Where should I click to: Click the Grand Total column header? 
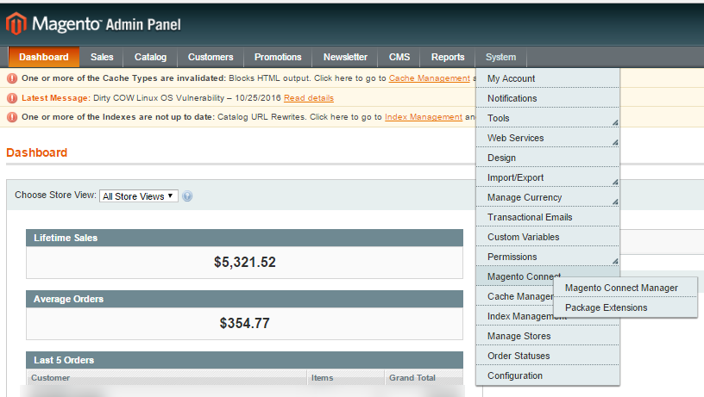click(424, 377)
